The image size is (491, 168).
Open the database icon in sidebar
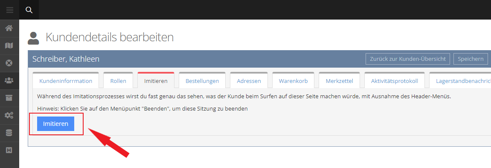point(9,133)
